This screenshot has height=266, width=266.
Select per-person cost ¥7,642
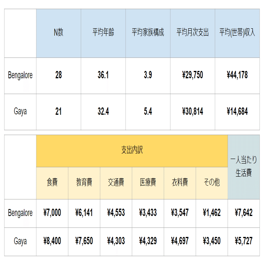tap(243, 213)
